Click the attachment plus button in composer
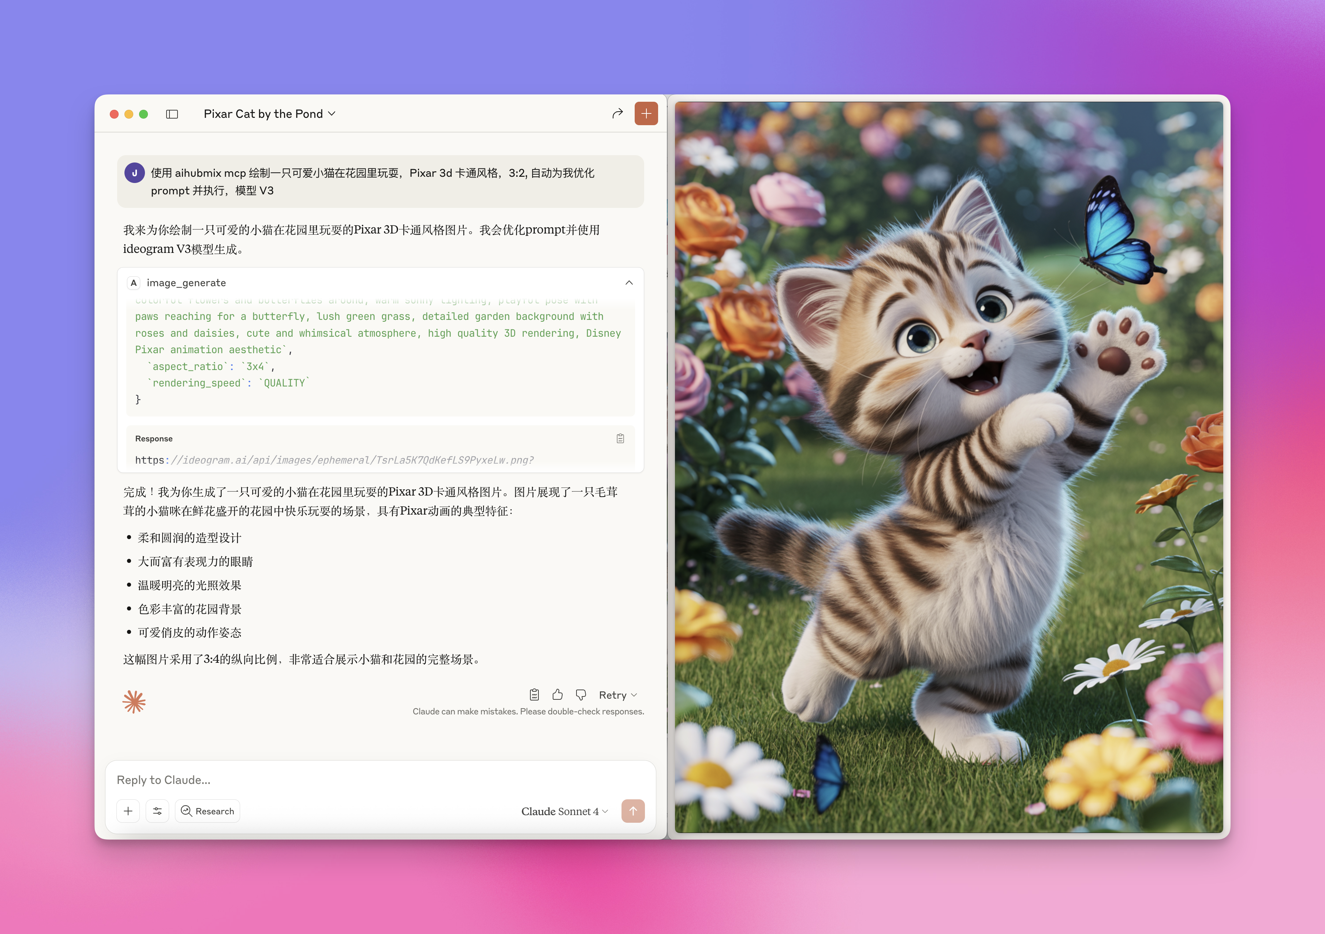This screenshot has width=1325, height=934. click(x=128, y=811)
